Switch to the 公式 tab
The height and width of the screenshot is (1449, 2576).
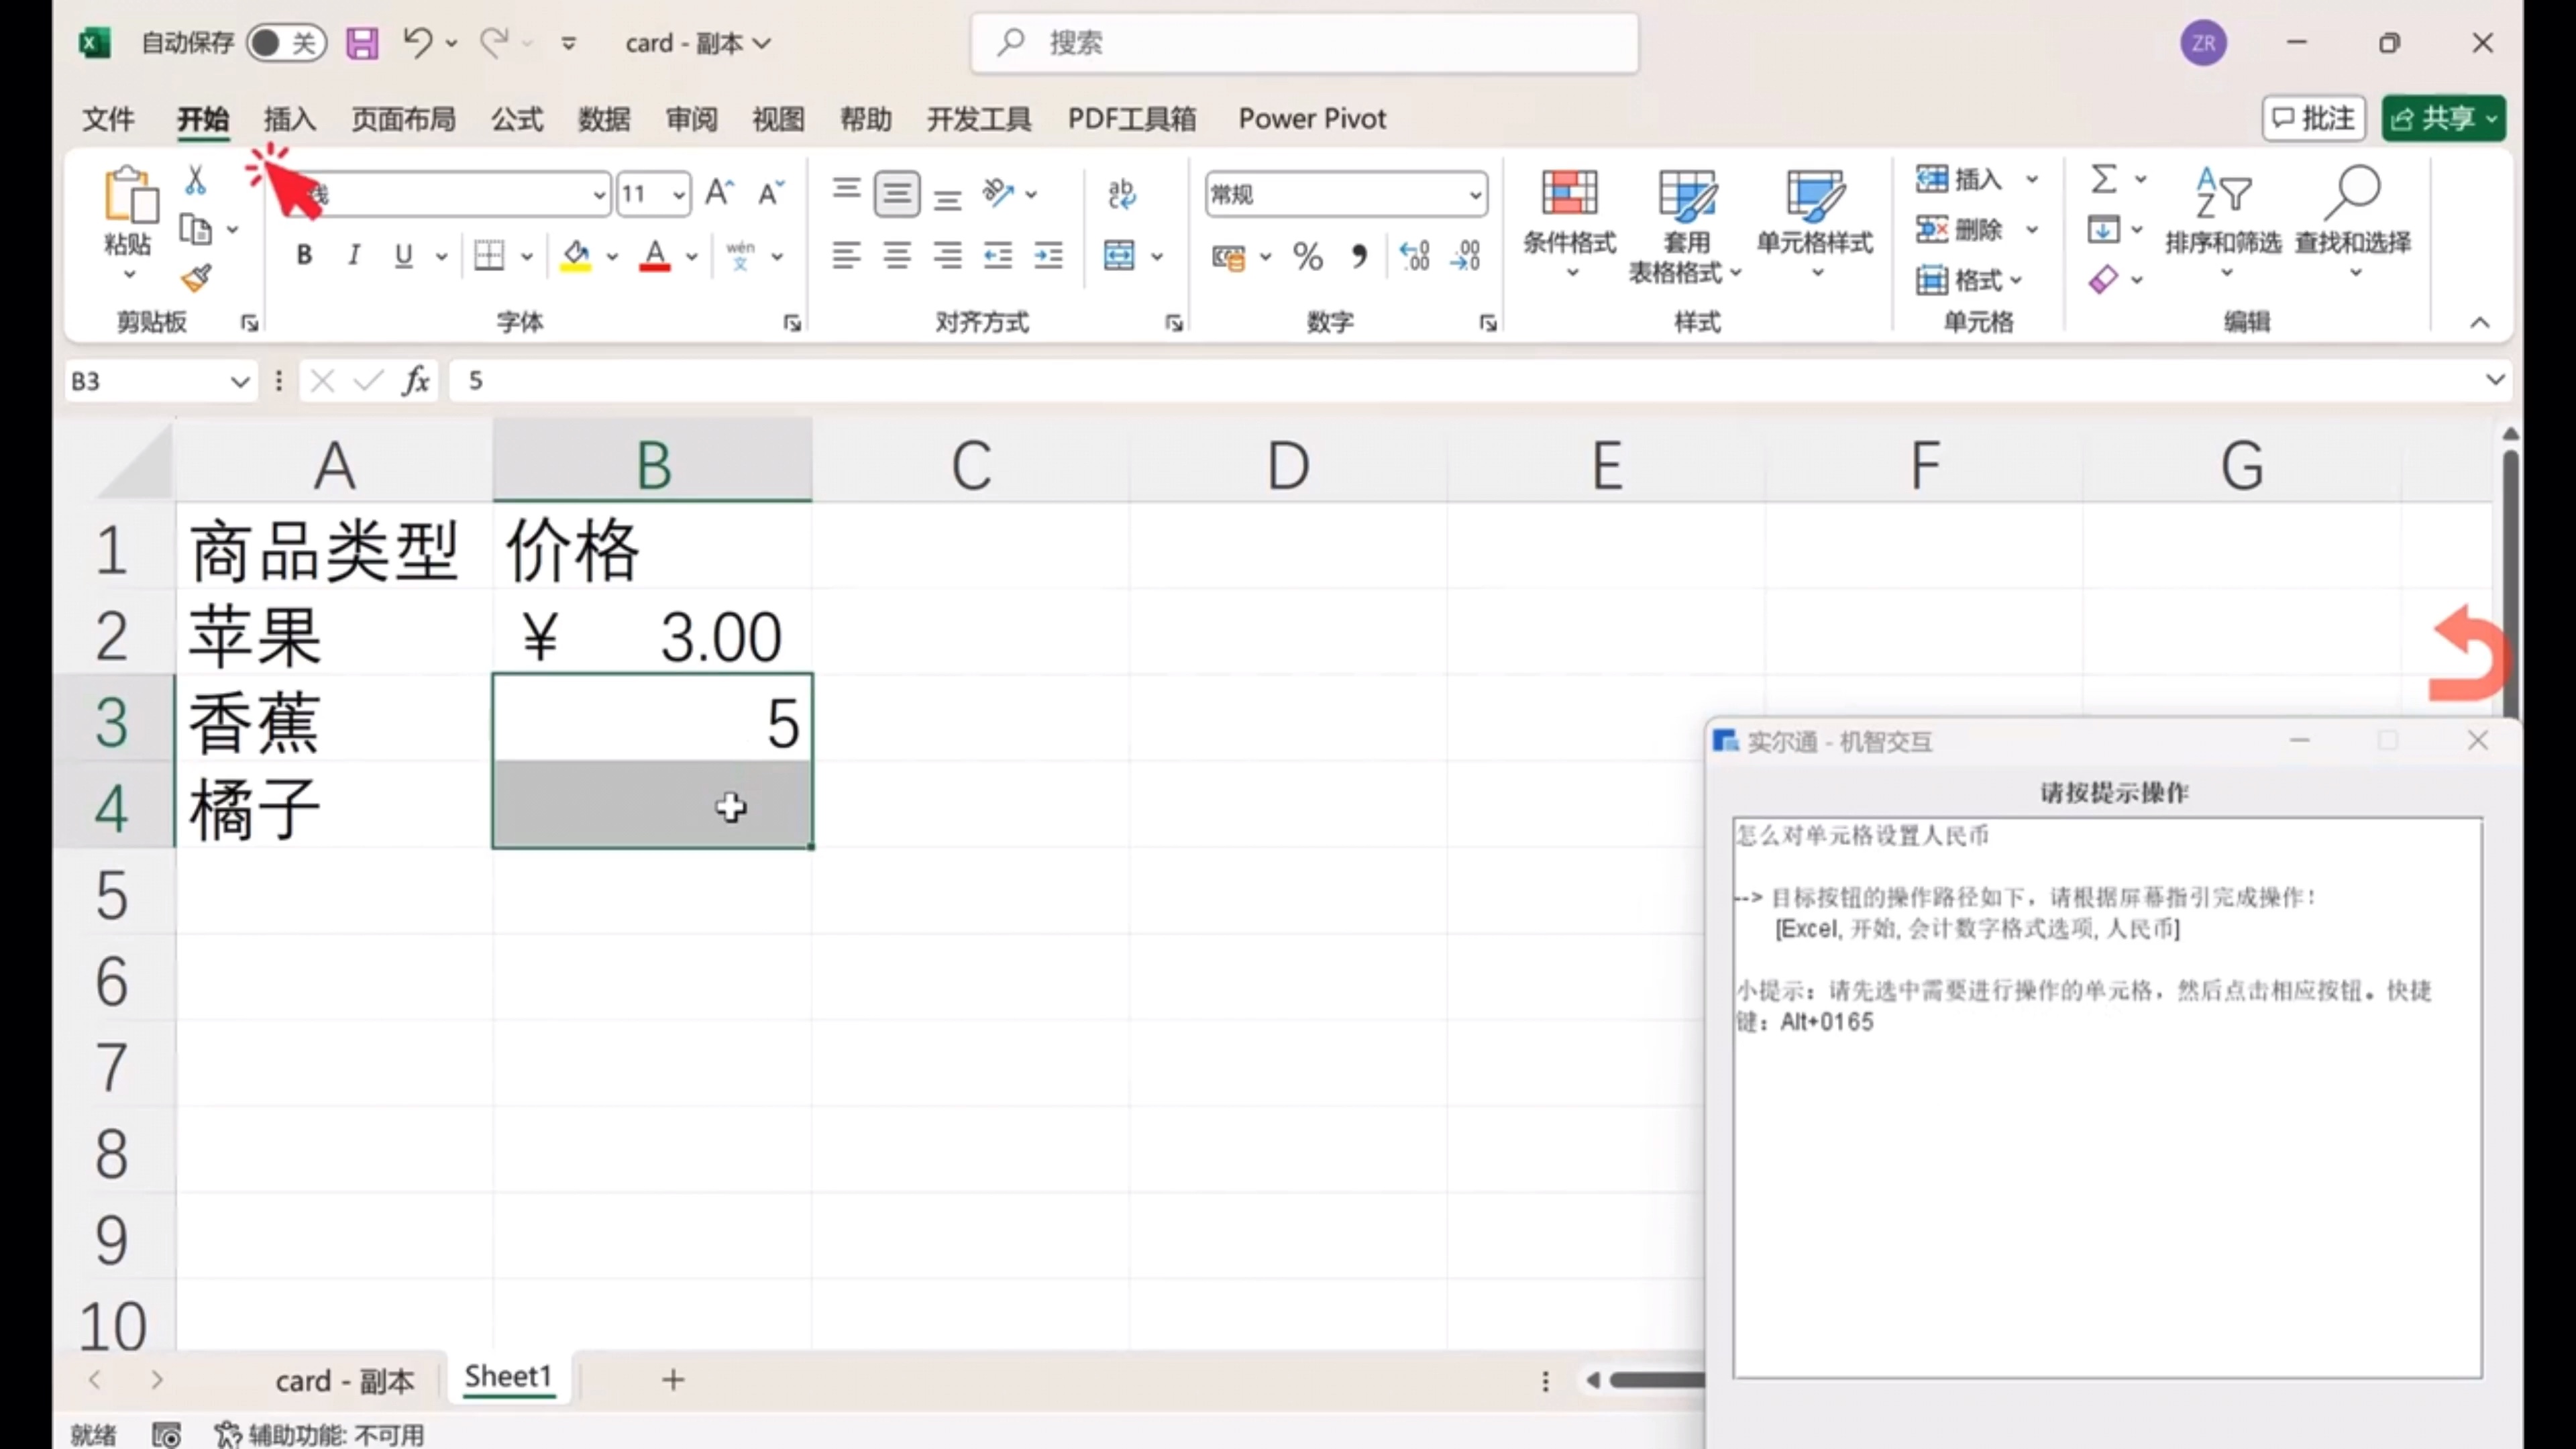517,119
